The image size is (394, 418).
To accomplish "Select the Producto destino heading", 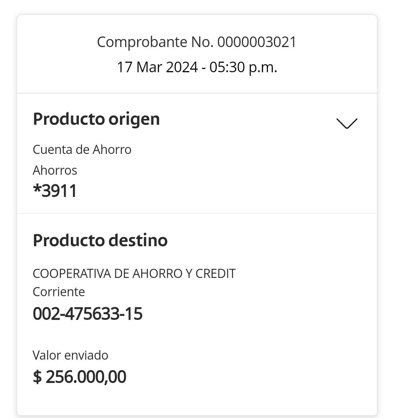I will (100, 241).
